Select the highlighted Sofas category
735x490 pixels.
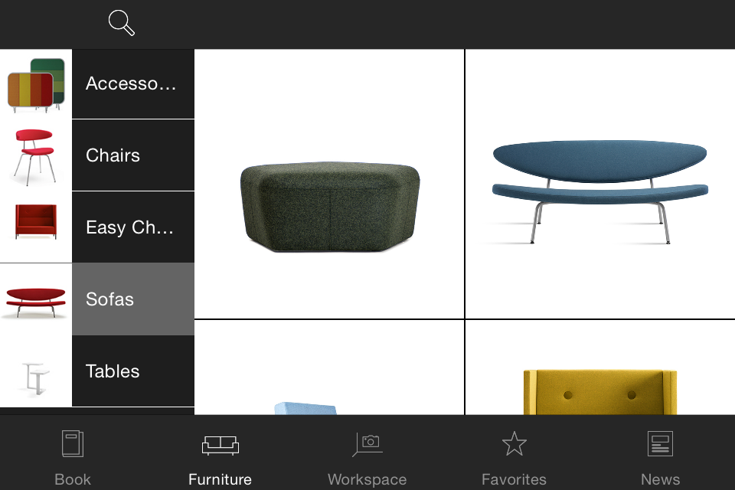133,299
